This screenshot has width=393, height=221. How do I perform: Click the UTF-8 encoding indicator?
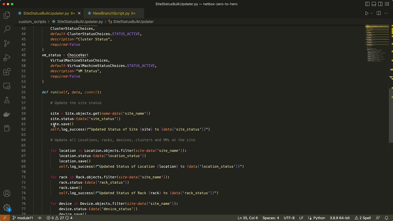289,218
